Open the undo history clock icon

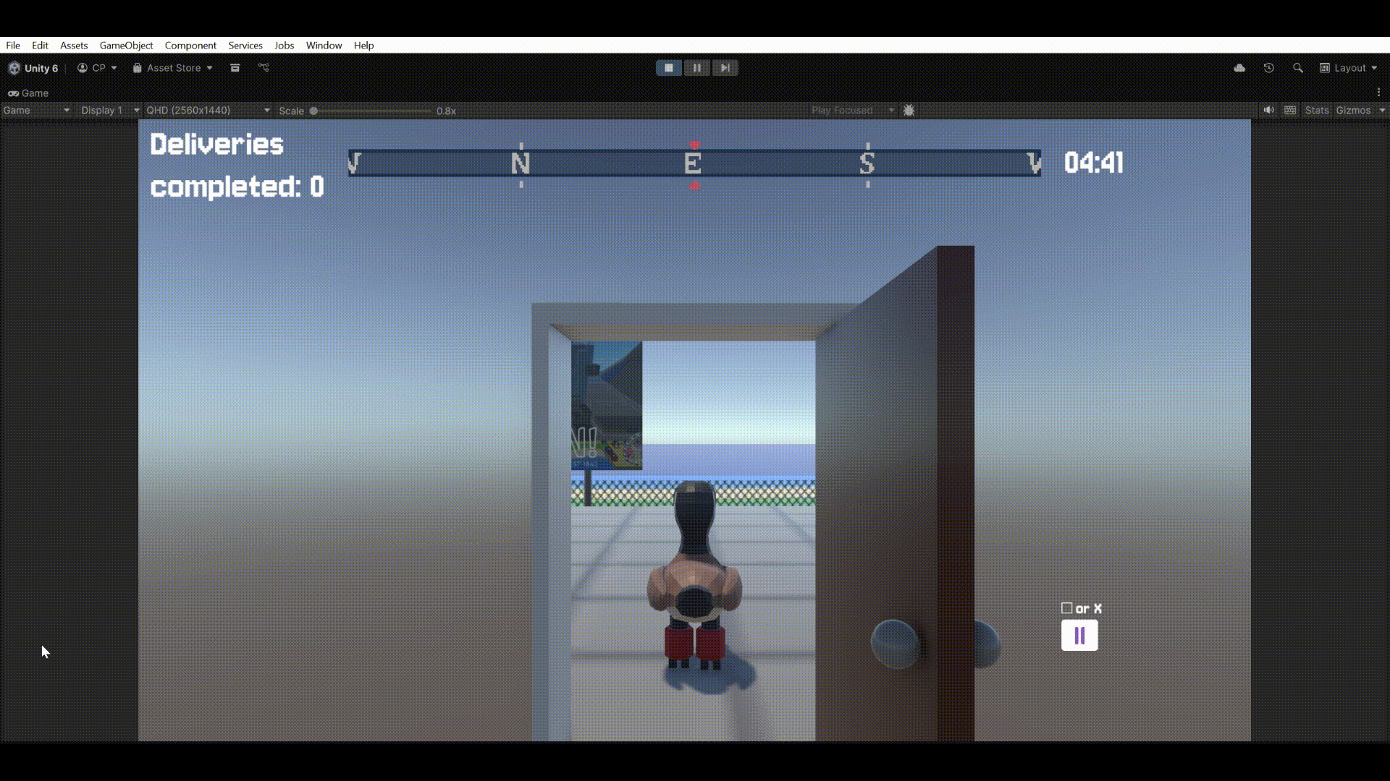(x=1268, y=68)
